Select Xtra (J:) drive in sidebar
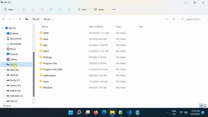Viewport: 208px width, 117px height. pyautogui.click(x=14, y=101)
